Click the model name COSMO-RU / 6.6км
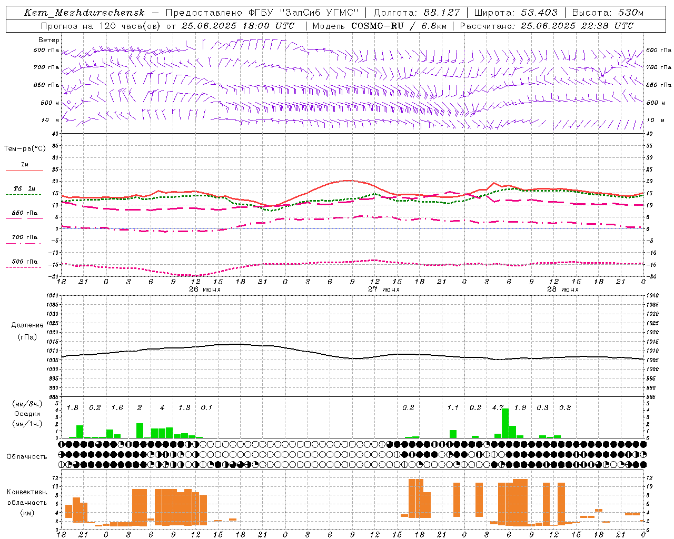The height and width of the screenshot is (539, 674). click(x=399, y=26)
